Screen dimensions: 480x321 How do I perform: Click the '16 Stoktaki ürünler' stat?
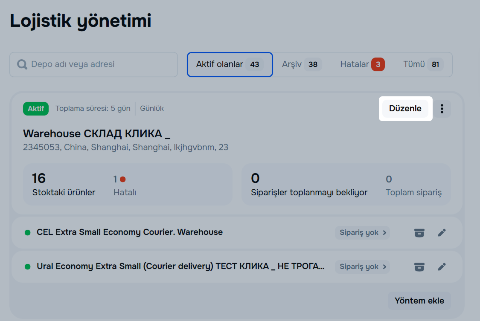[x=64, y=185]
